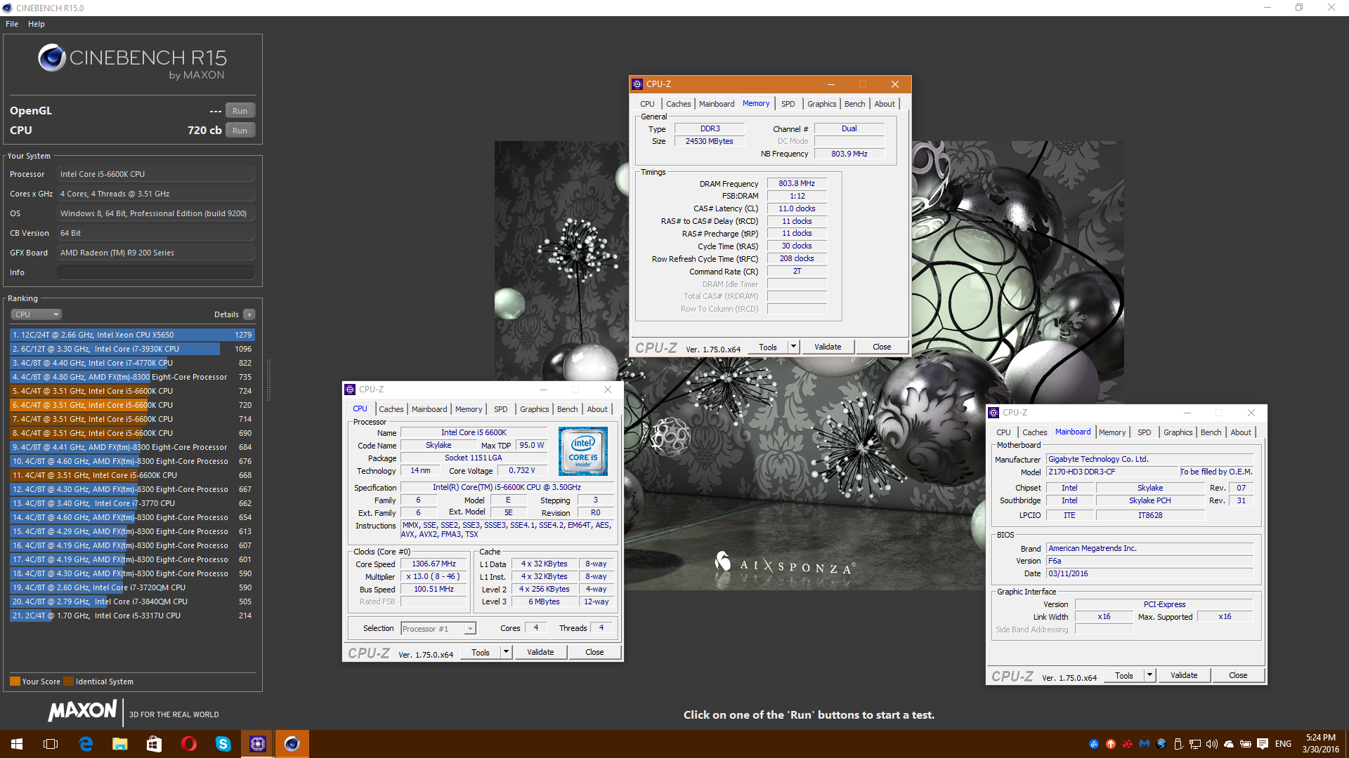Click the red molecule tray icon
The height and width of the screenshot is (758, 1349).
coord(1128,744)
